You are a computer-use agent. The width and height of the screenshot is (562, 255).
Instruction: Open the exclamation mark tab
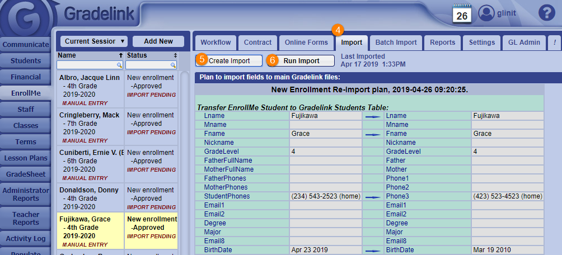pos(555,42)
